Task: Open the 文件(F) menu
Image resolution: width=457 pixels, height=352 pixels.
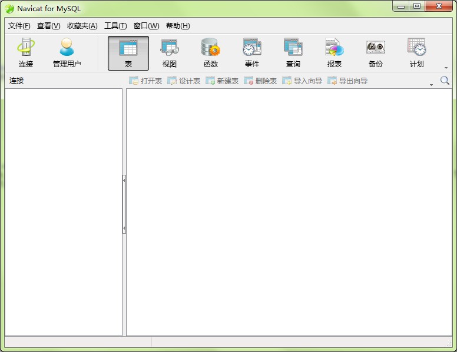Action: [19, 26]
